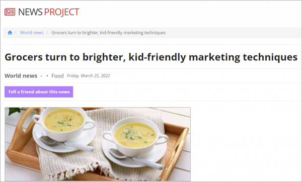The height and width of the screenshot is (182, 302).
Task: Click the left soup bowl in the photo
Action: tap(64, 123)
